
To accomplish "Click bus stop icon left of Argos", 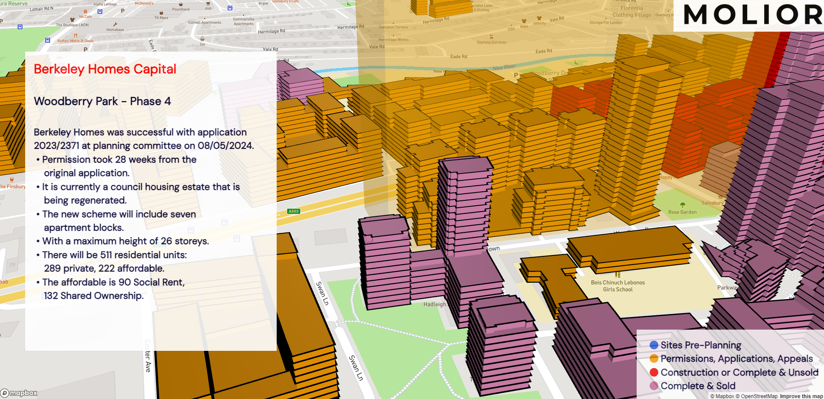I will coord(230,8).
